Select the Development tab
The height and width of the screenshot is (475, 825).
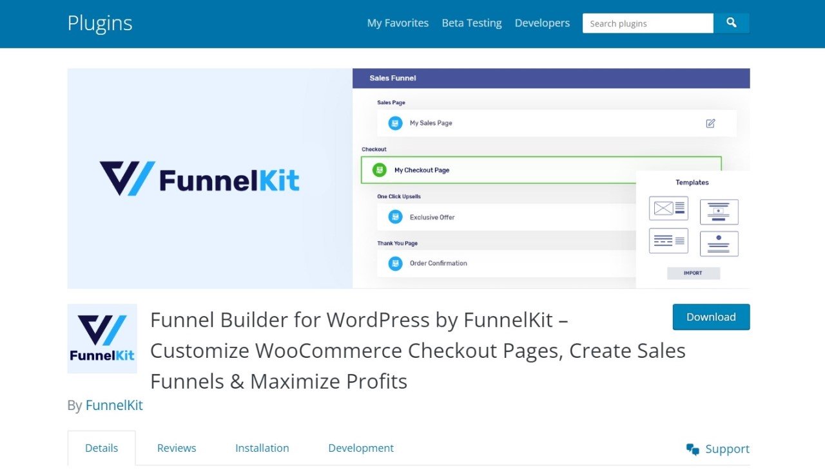pos(361,448)
